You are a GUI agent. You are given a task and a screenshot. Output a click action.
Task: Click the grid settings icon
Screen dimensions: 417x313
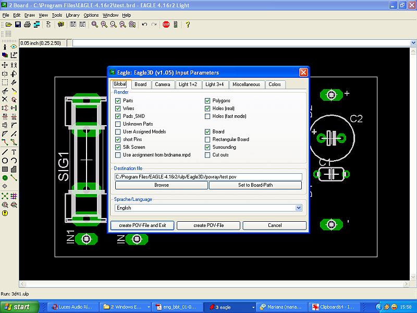(8, 34)
